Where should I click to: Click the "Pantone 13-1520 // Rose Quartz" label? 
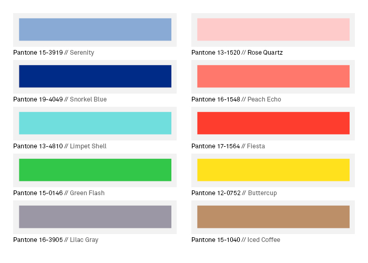237,53
